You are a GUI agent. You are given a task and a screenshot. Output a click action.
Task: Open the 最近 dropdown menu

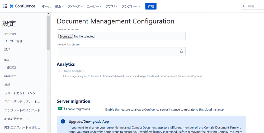[x=59, y=6]
